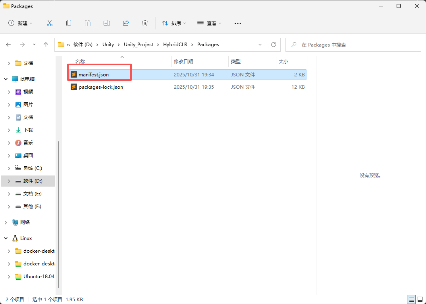Collapse the 此电脑 tree node

tap(6, 79)
